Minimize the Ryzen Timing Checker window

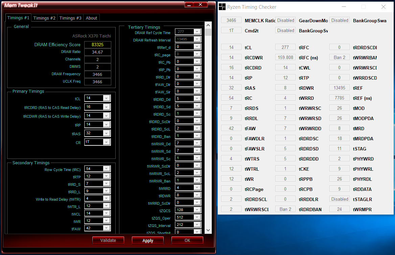[344, 7]
